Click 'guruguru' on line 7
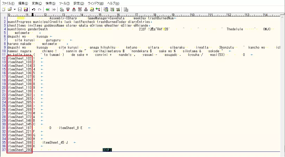Viewport: 285px width, 157px height. [53, 40]
